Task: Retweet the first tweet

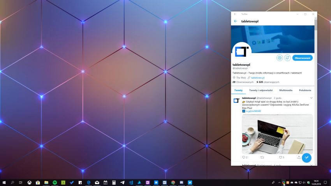Action: tap(262, 157)
